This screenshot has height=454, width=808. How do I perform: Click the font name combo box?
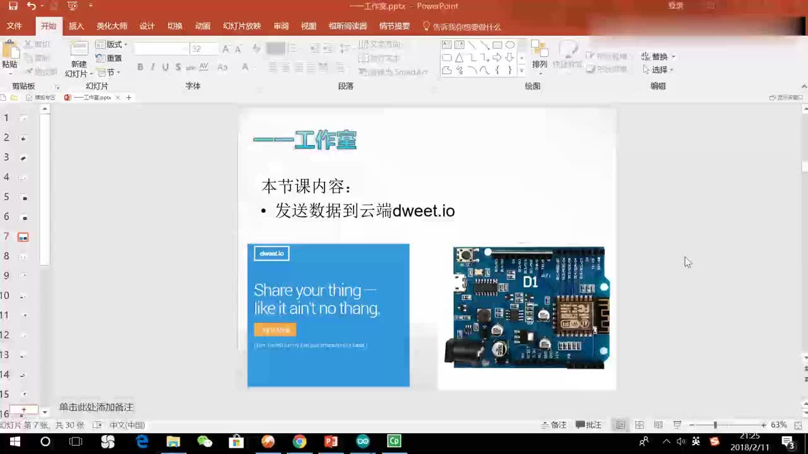[161, 49]
